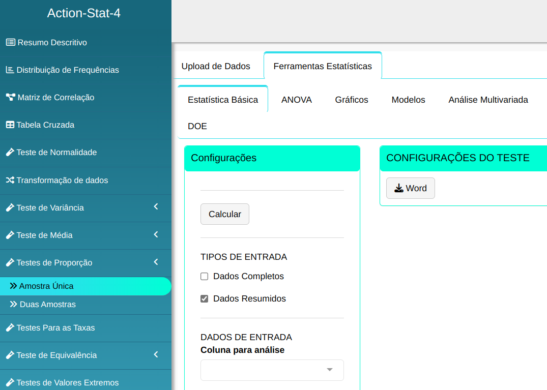Expand the Teste de Média chevron

pos(156,234)
